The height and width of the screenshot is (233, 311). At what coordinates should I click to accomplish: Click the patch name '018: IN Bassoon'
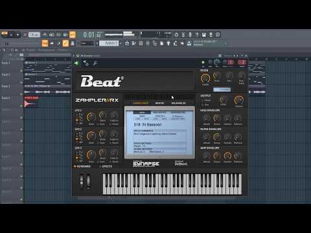148,125
